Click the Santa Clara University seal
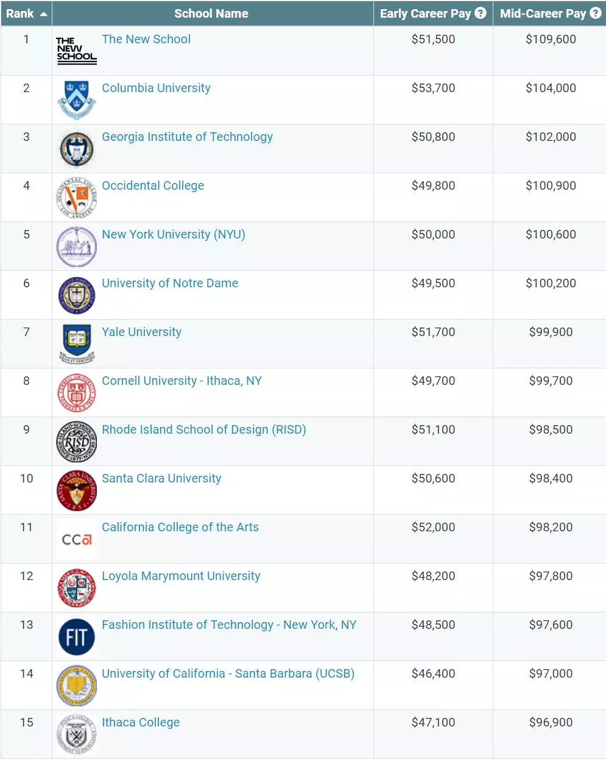The image size is (606, 760). coord(77,490)
